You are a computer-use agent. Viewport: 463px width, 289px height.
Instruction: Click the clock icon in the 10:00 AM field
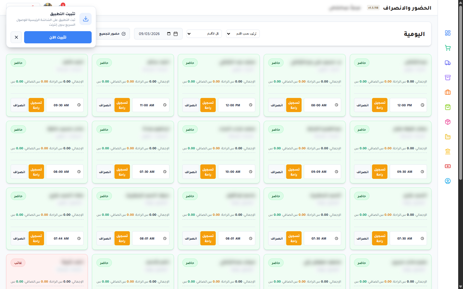point(250,172)
